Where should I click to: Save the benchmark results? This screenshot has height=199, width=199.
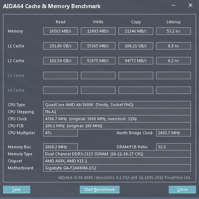coord(16,190)
